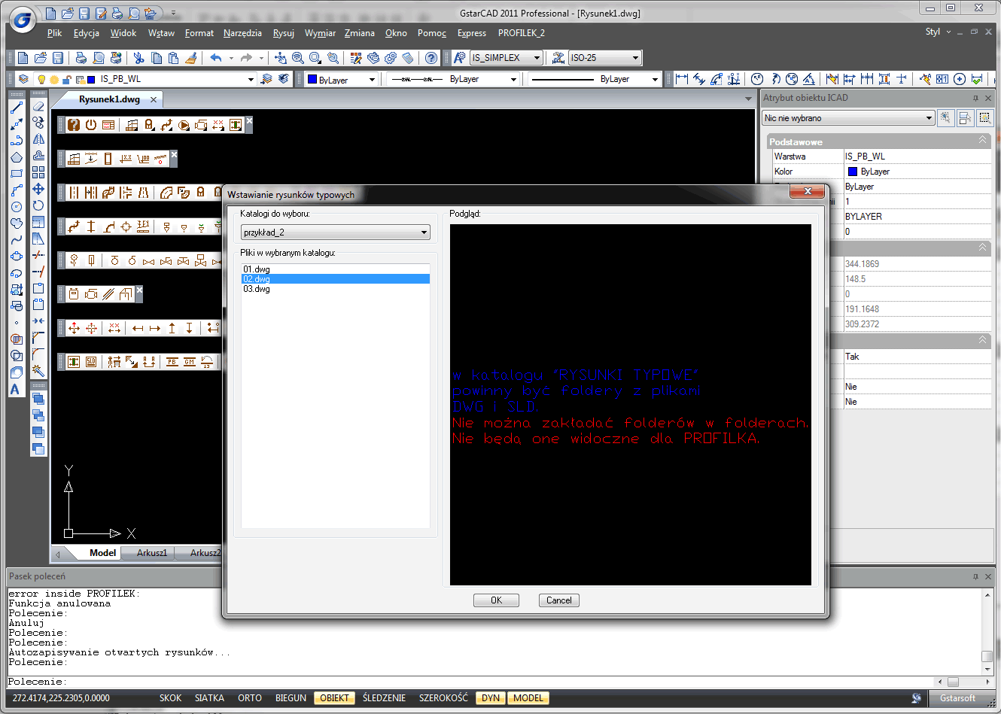Viewport: 1001px width, 714px height.
Task: Open the Plik menu
Action: click(54, 33)
